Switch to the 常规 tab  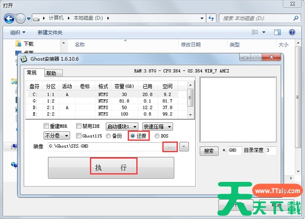tap(32, 73)
